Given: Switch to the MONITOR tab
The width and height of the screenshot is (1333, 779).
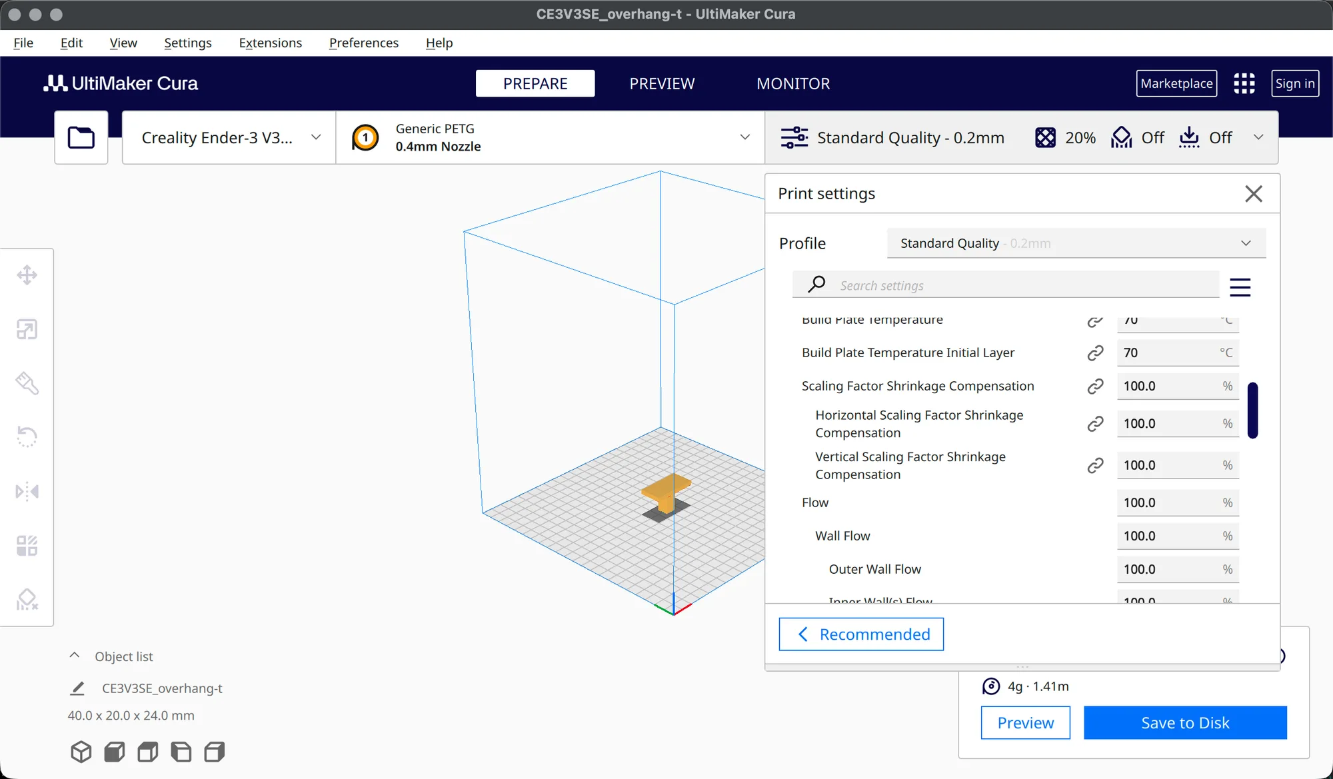Looking at the screenshot, I should [x=793, y=83].
